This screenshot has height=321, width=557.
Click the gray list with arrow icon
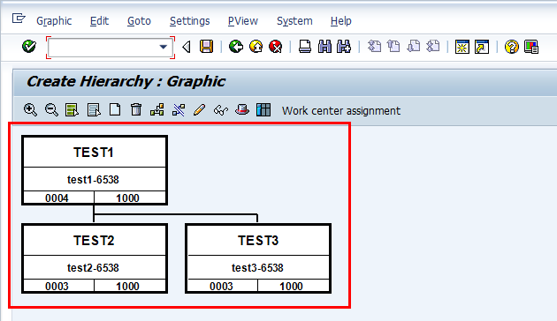(x=94, y=110)
